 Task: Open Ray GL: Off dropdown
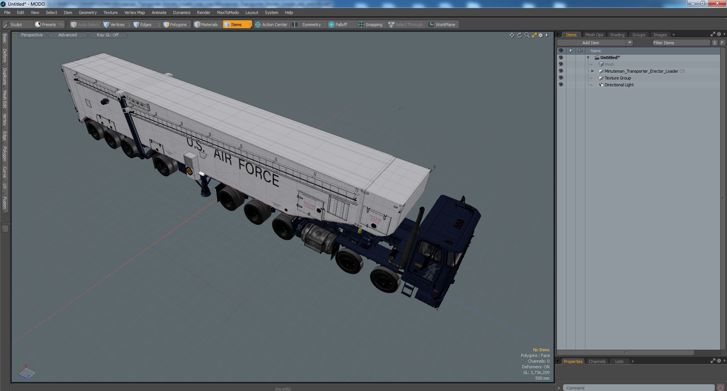pyautogui.click(x=108, y=35)
